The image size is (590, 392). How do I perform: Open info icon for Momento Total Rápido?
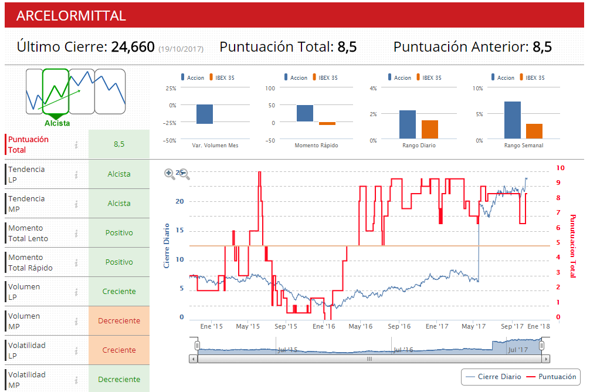click(x=76, y=262)
